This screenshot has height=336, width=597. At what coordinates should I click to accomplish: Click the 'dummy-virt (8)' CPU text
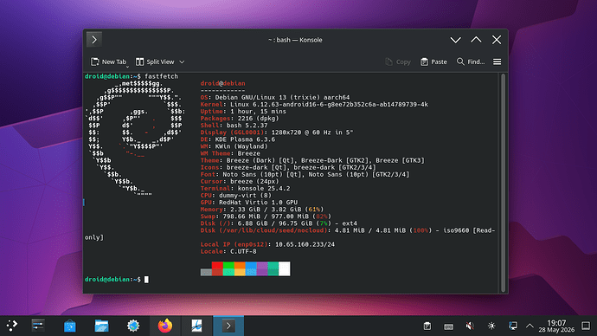[245, 196]
